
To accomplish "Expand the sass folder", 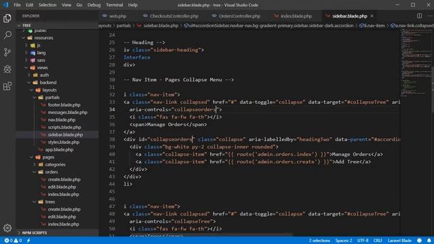I will pyautogui.click(x=41, y=60).
